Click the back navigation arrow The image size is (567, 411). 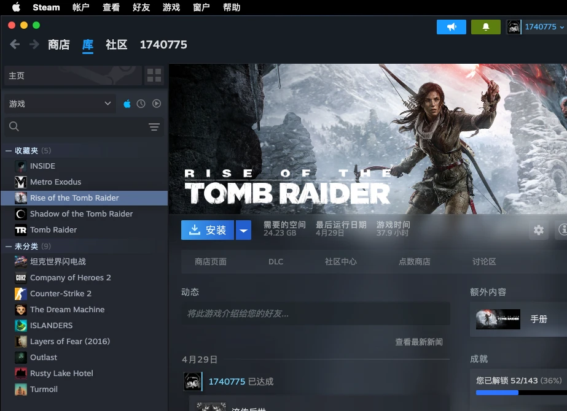tap(15, 45)
